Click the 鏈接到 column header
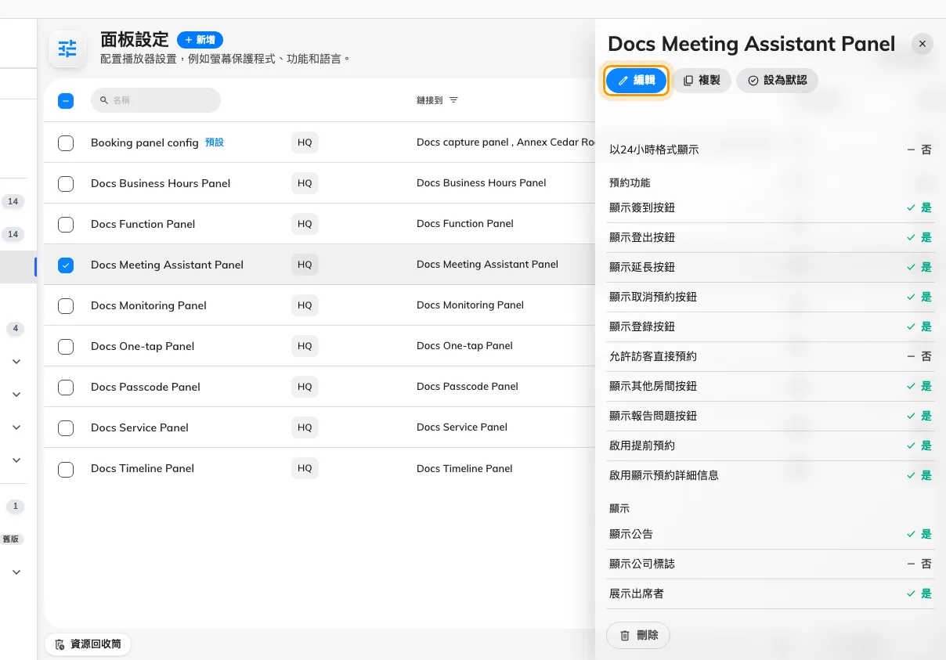Image resolution: width=946 pixels, height=660 pixels. 430,100
